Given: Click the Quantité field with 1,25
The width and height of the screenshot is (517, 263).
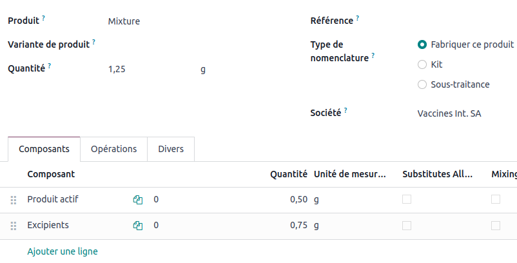Looking at the screenshot, I should click(x=148, y=69).
